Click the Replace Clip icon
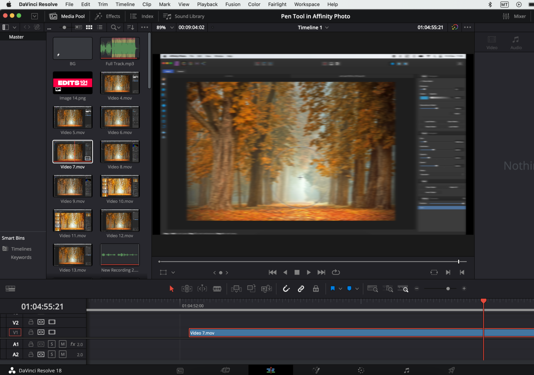 (x=267, y=289)
